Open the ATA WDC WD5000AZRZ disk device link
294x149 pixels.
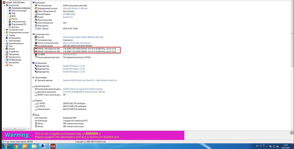(84, 92)
